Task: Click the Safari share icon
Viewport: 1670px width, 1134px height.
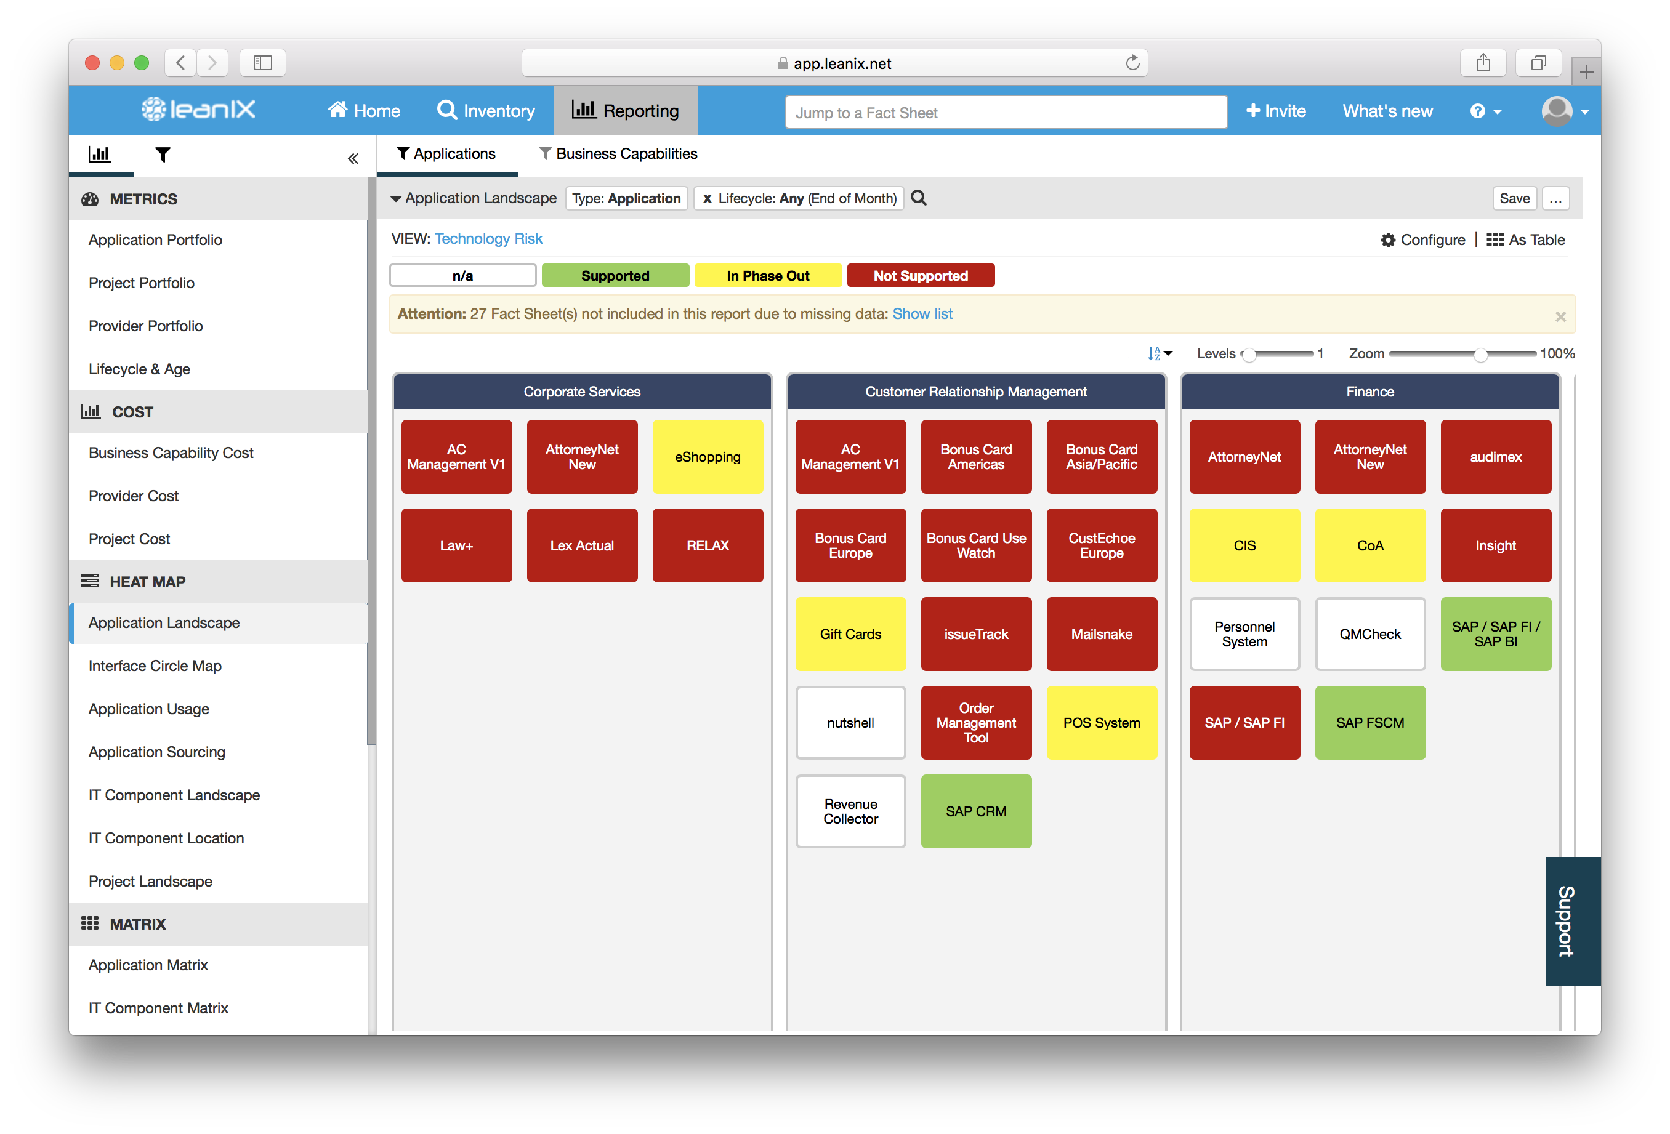Action: coord(1483,63)
